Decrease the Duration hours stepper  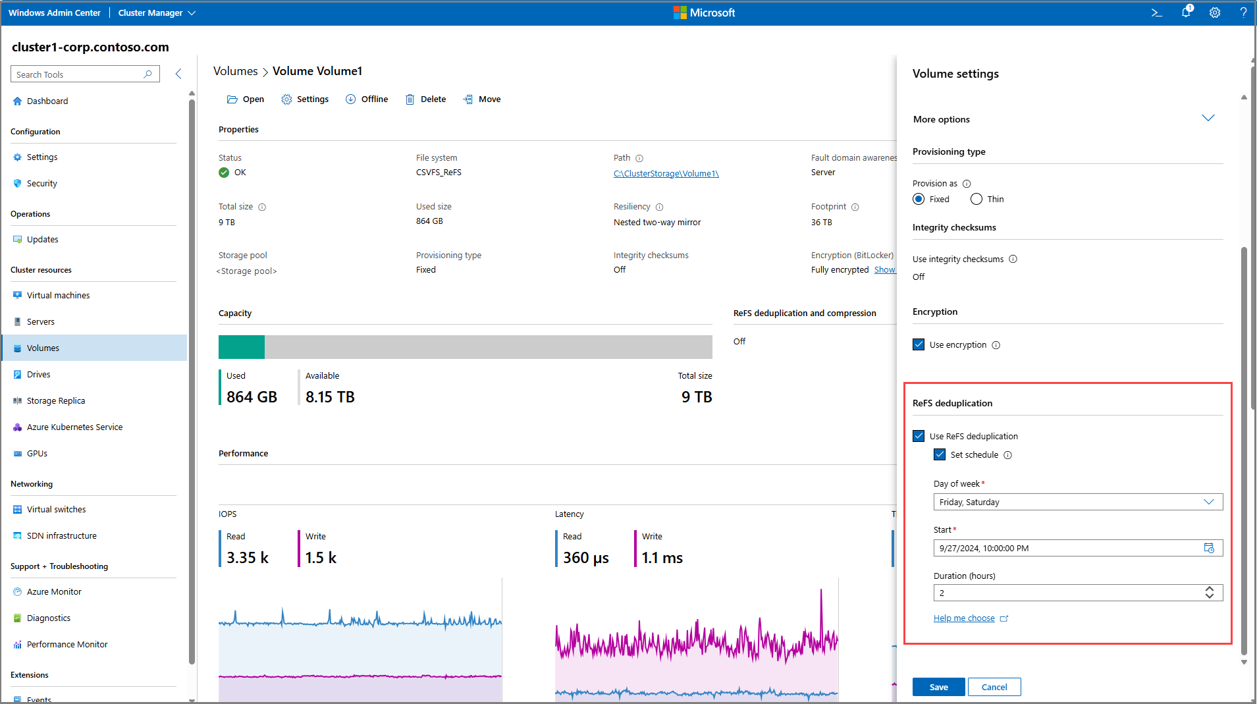point(1210,596)
